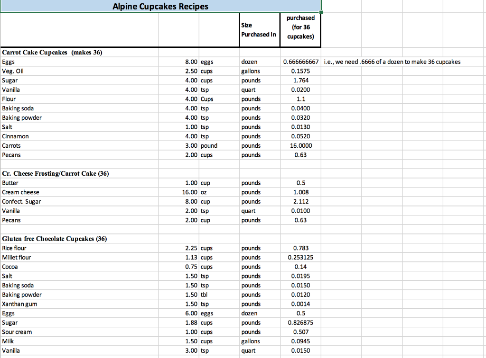This screenshot has height=358, width=486.
Task: Click the Confect. Sugar row label
Action: pos(21,201)
